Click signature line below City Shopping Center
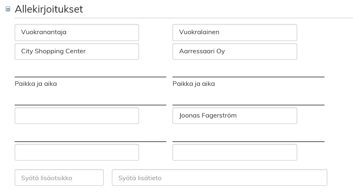 90,76
